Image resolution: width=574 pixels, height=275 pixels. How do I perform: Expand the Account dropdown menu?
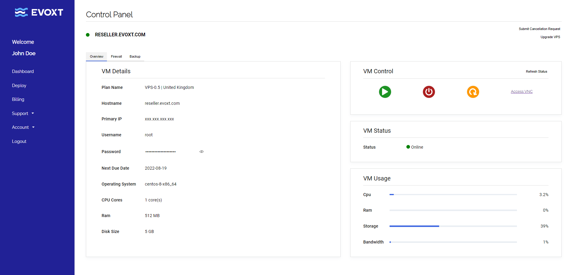23,127
